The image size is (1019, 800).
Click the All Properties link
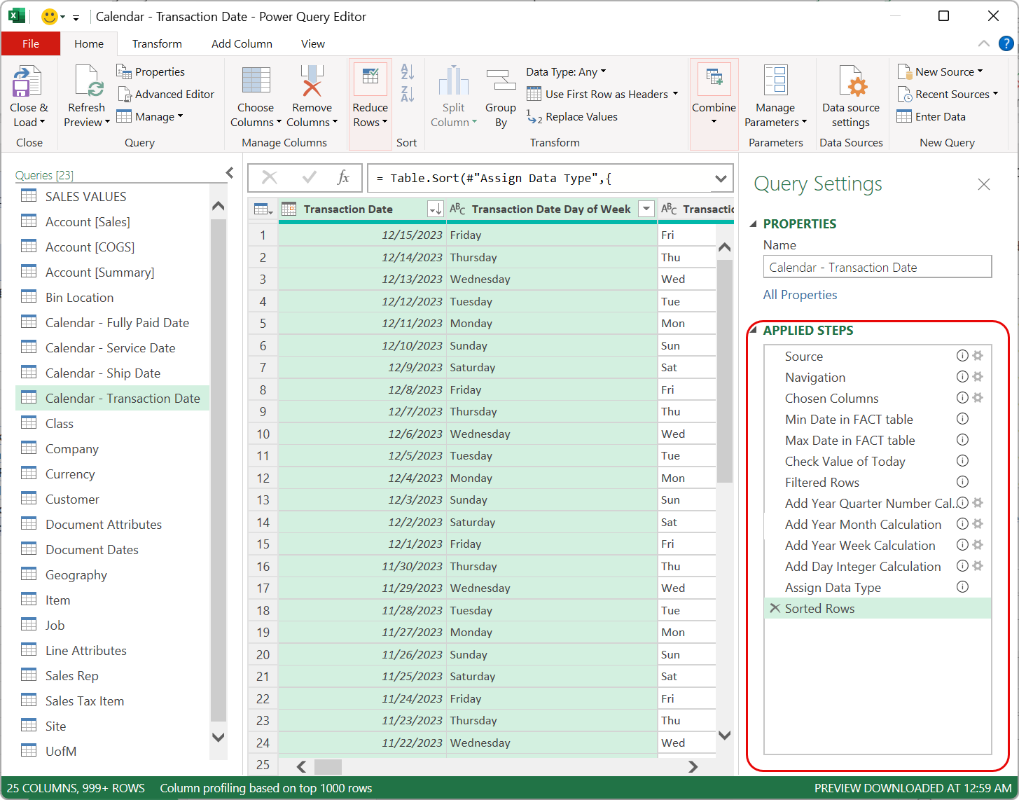point(800,294)
